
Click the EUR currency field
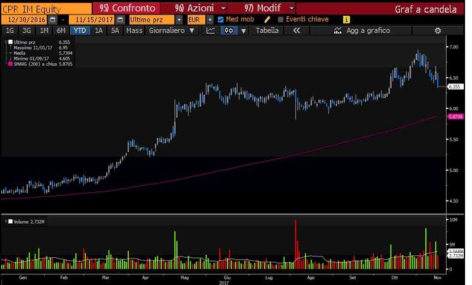[196, 20]
